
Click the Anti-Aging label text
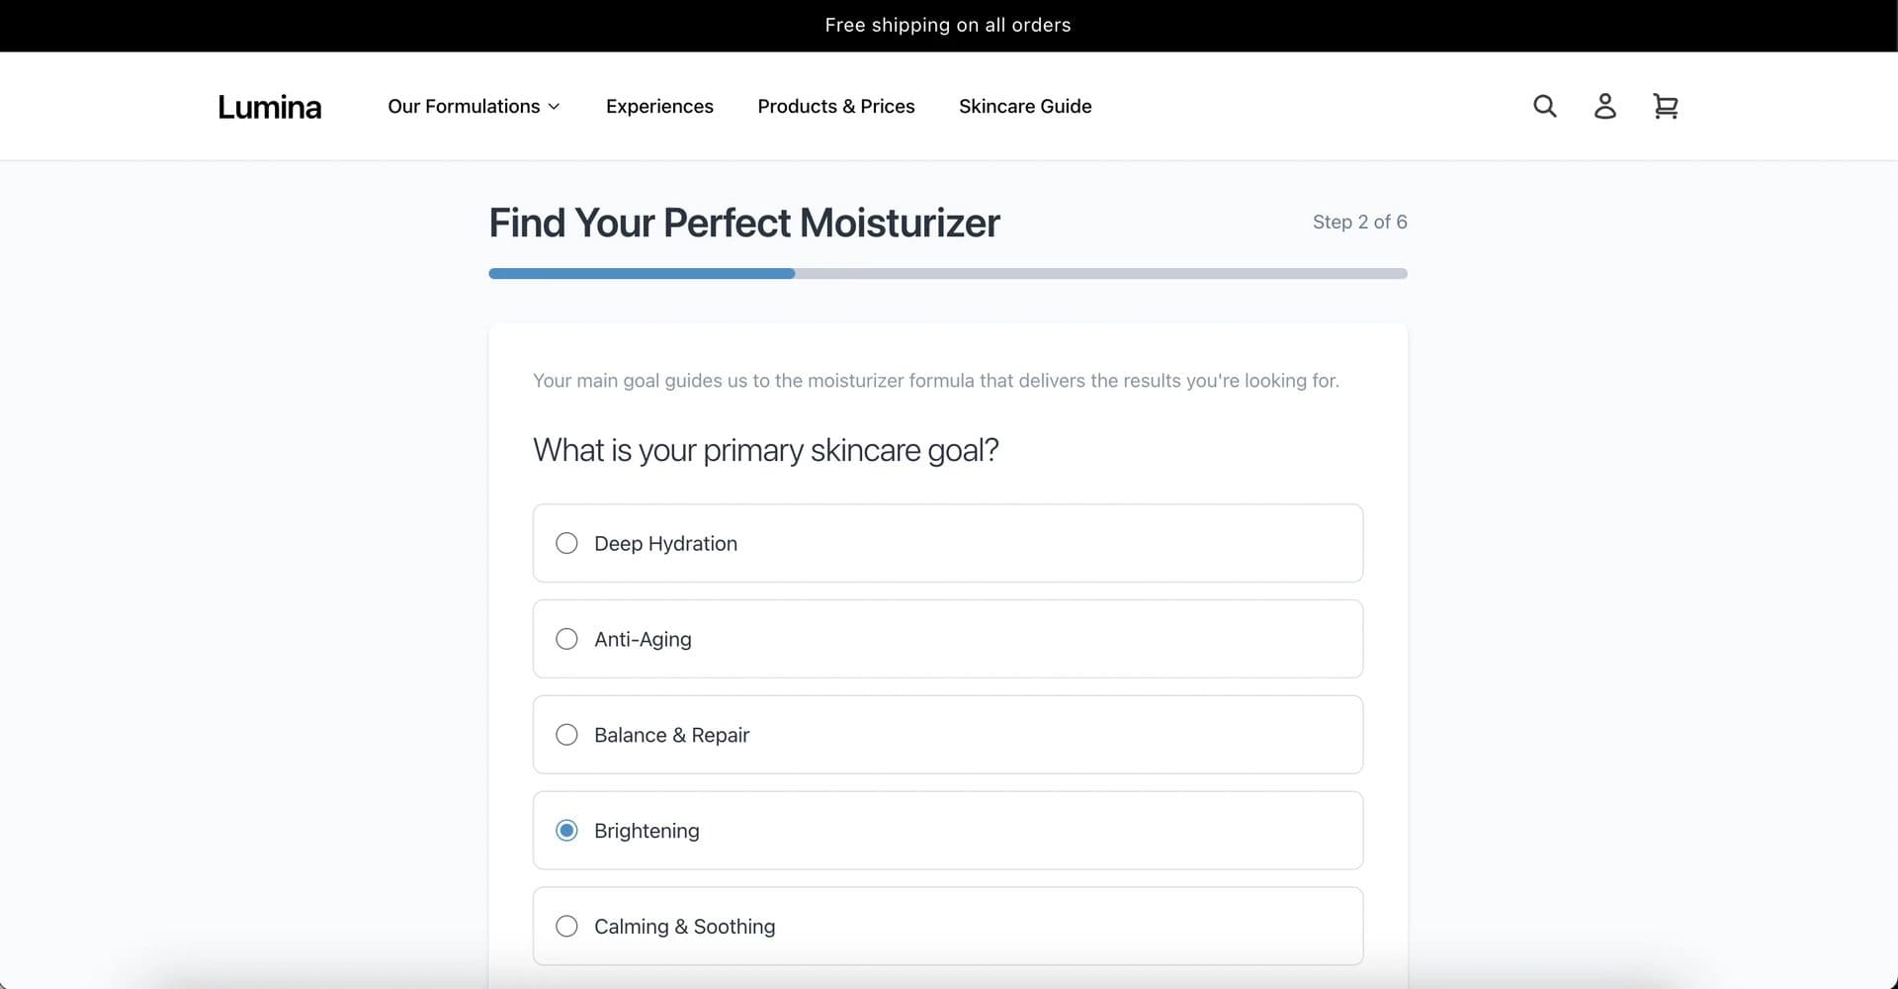point(643,639)
